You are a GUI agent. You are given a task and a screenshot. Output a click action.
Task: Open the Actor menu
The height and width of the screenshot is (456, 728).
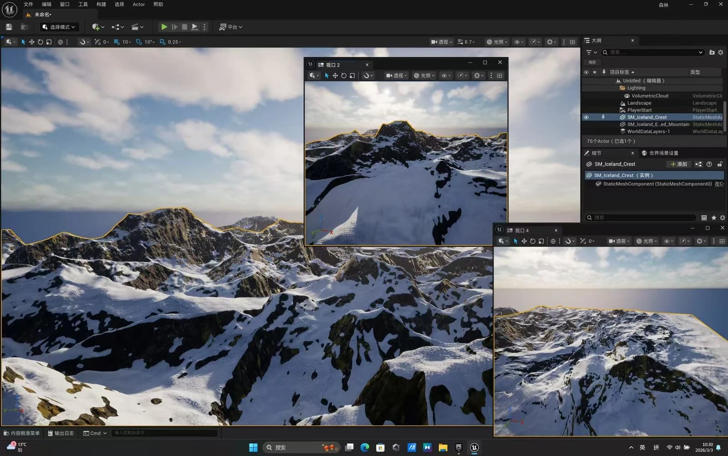[x=139, y=4]
